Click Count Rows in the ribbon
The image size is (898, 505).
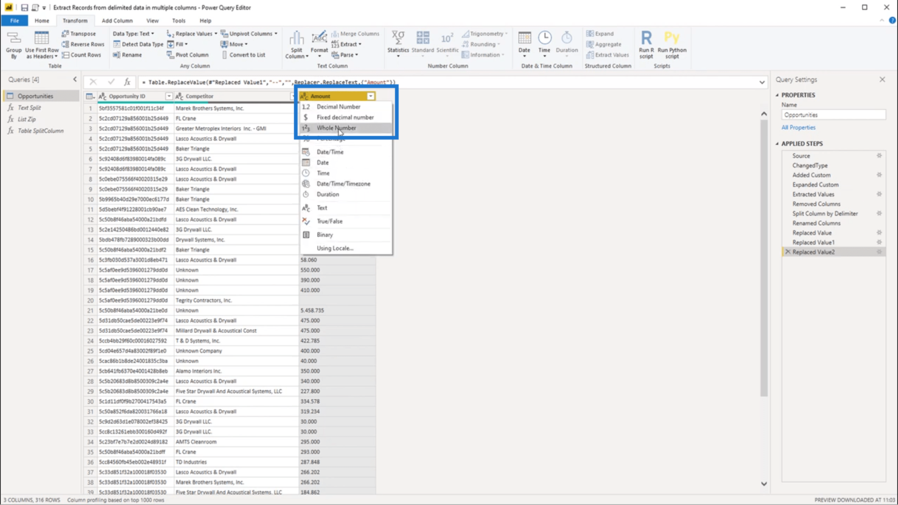click(x=81, y=55)
